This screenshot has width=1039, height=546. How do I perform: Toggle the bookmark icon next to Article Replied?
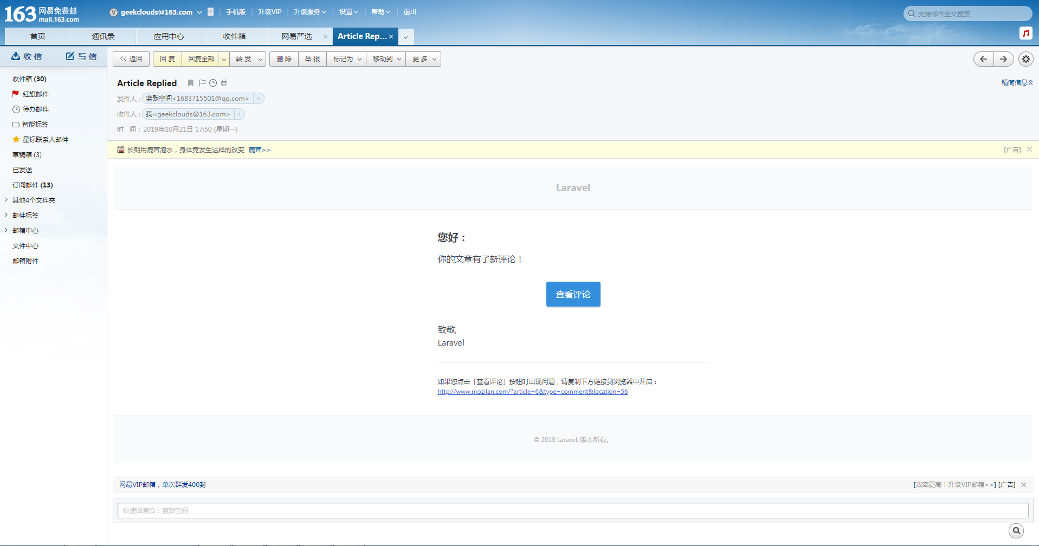coord(191,83)
